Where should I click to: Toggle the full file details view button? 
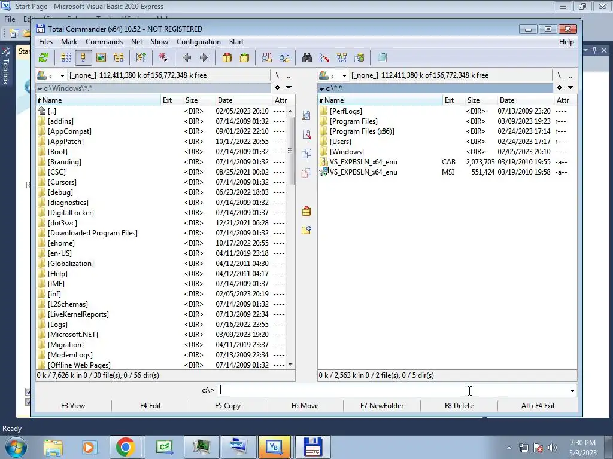click(x=83, y=58)
